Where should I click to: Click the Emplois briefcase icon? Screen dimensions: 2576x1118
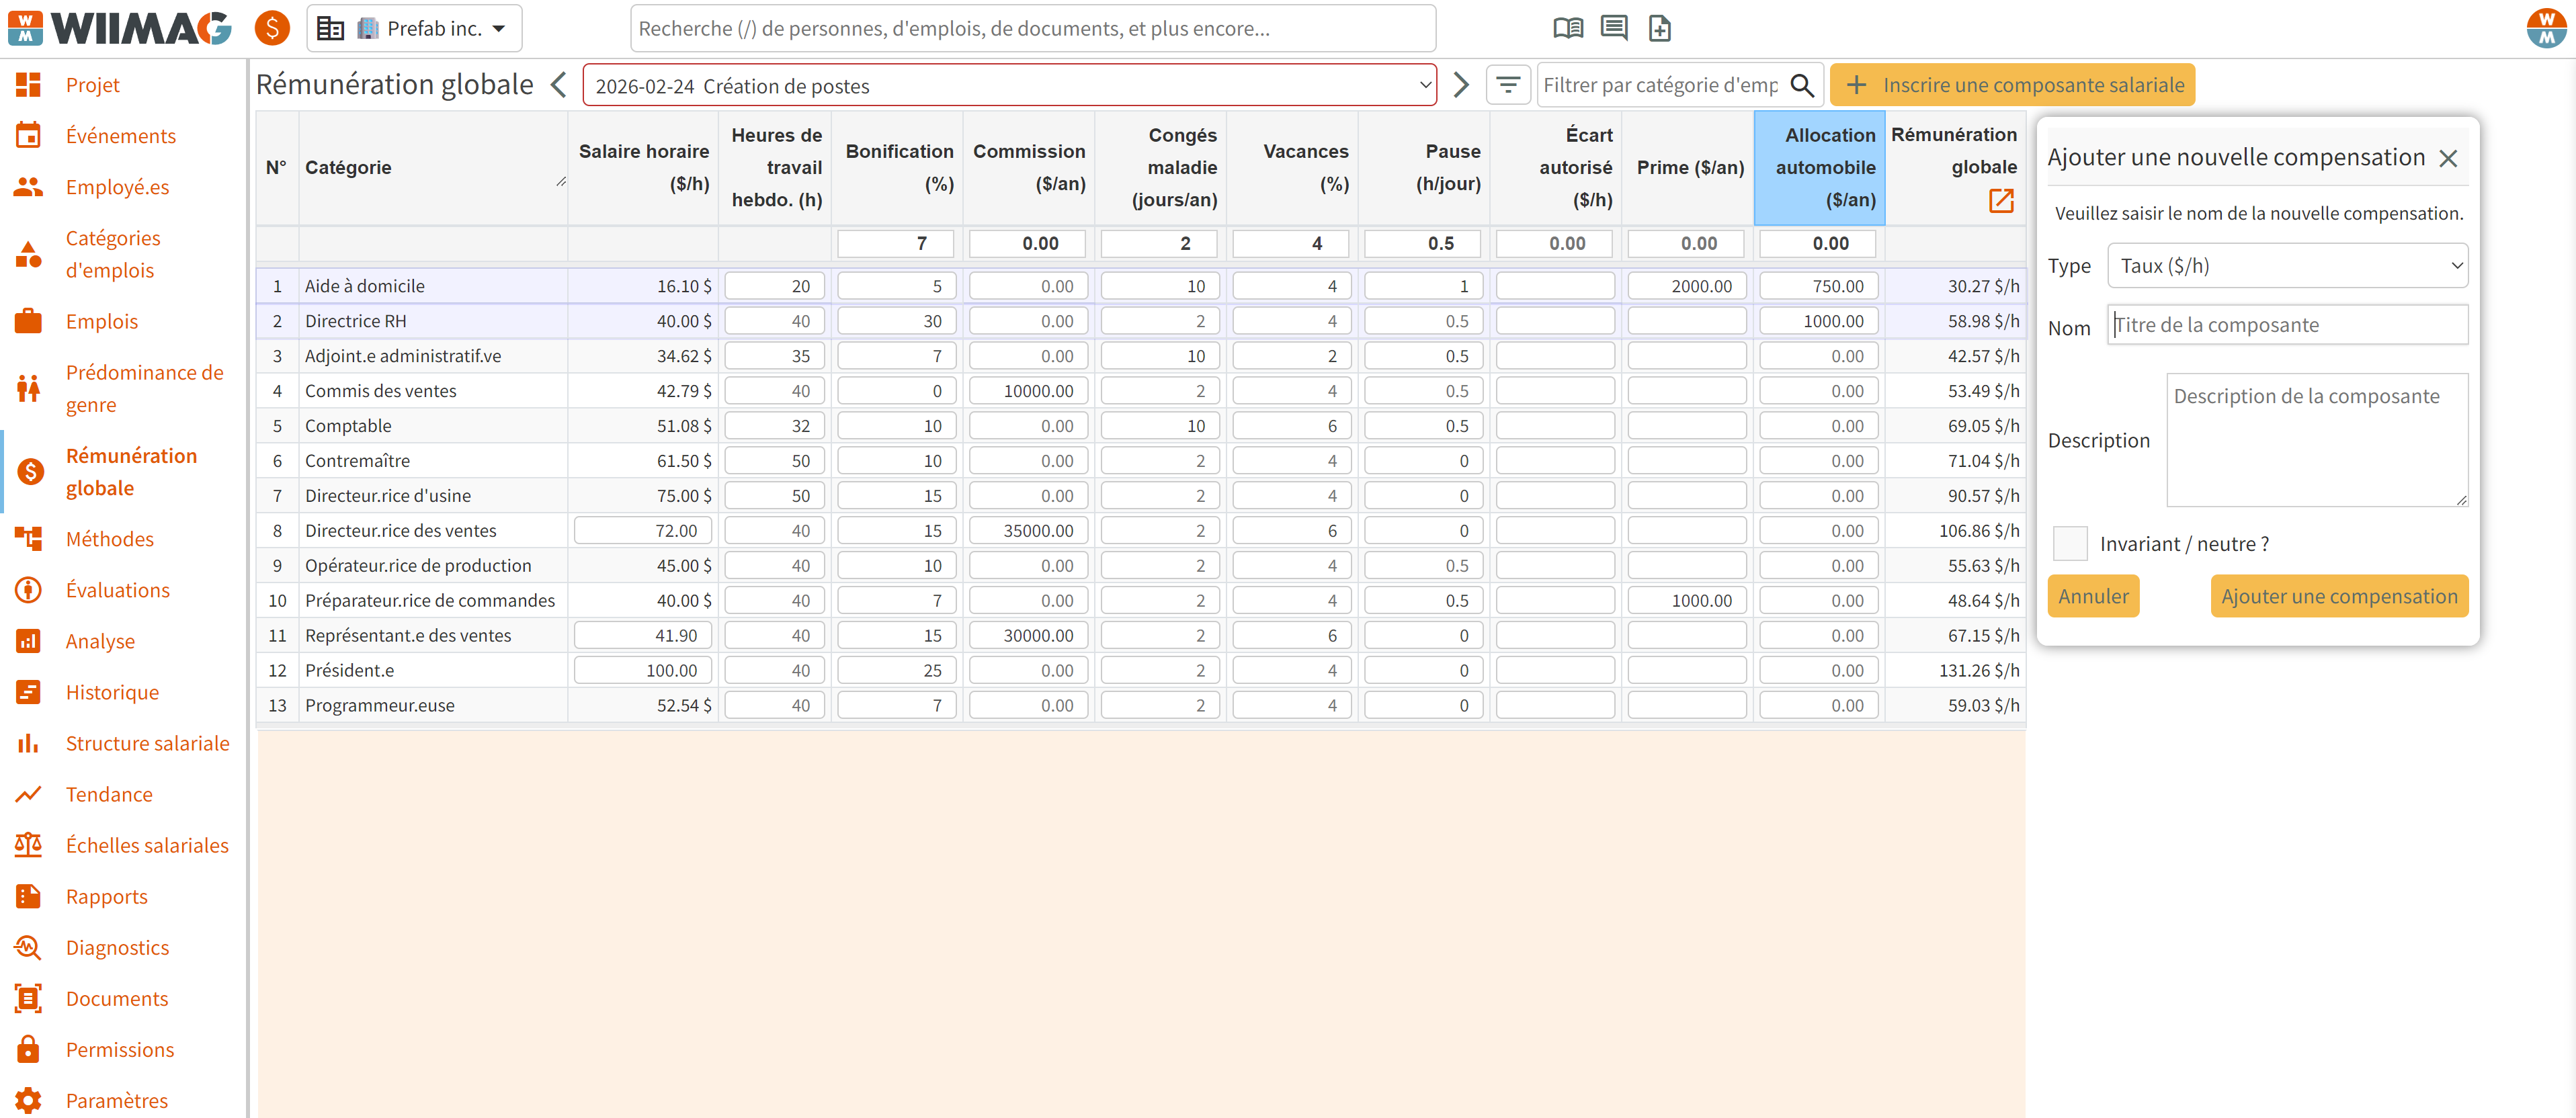[28, 321]
